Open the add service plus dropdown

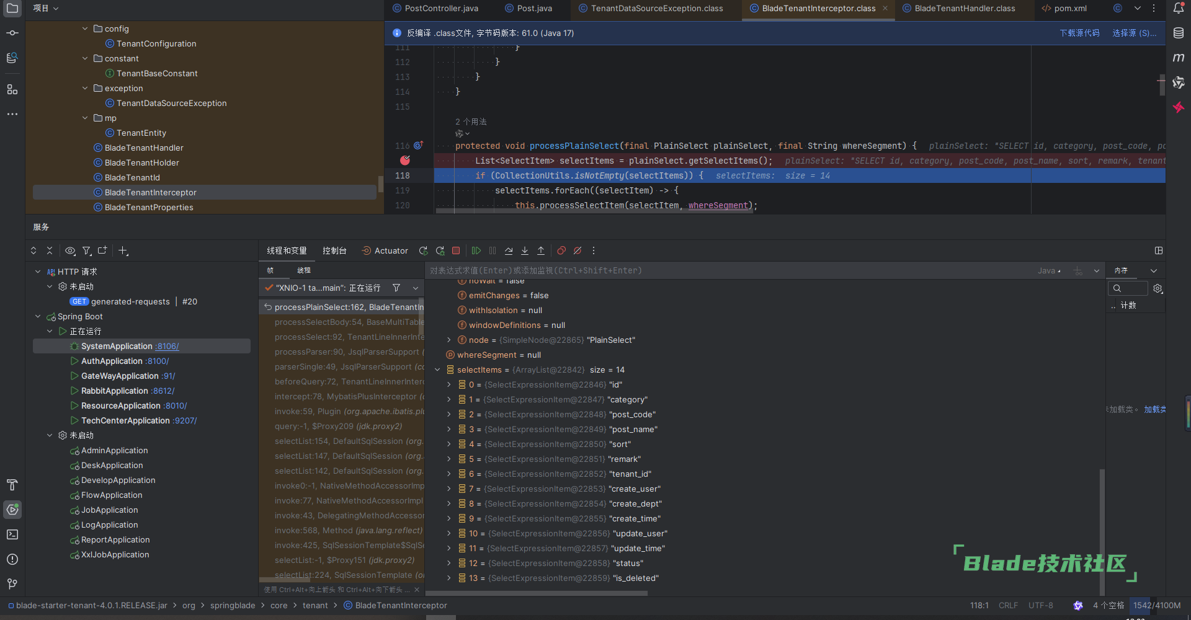tap(123, 250)
